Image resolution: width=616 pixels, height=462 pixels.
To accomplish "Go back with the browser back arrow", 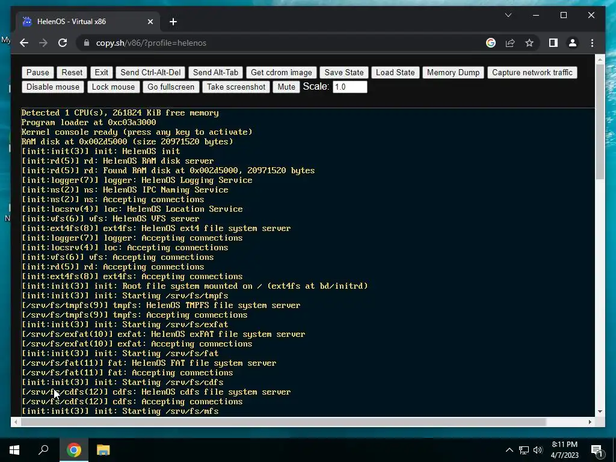I will coord(24,43).
